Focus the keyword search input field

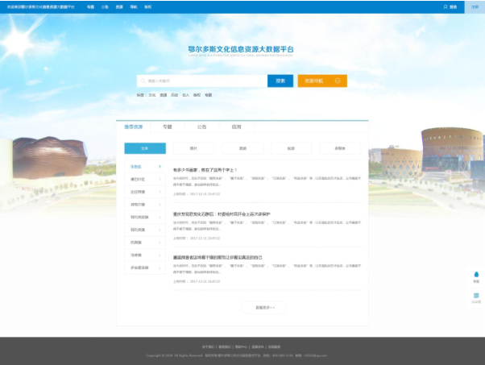201,81
